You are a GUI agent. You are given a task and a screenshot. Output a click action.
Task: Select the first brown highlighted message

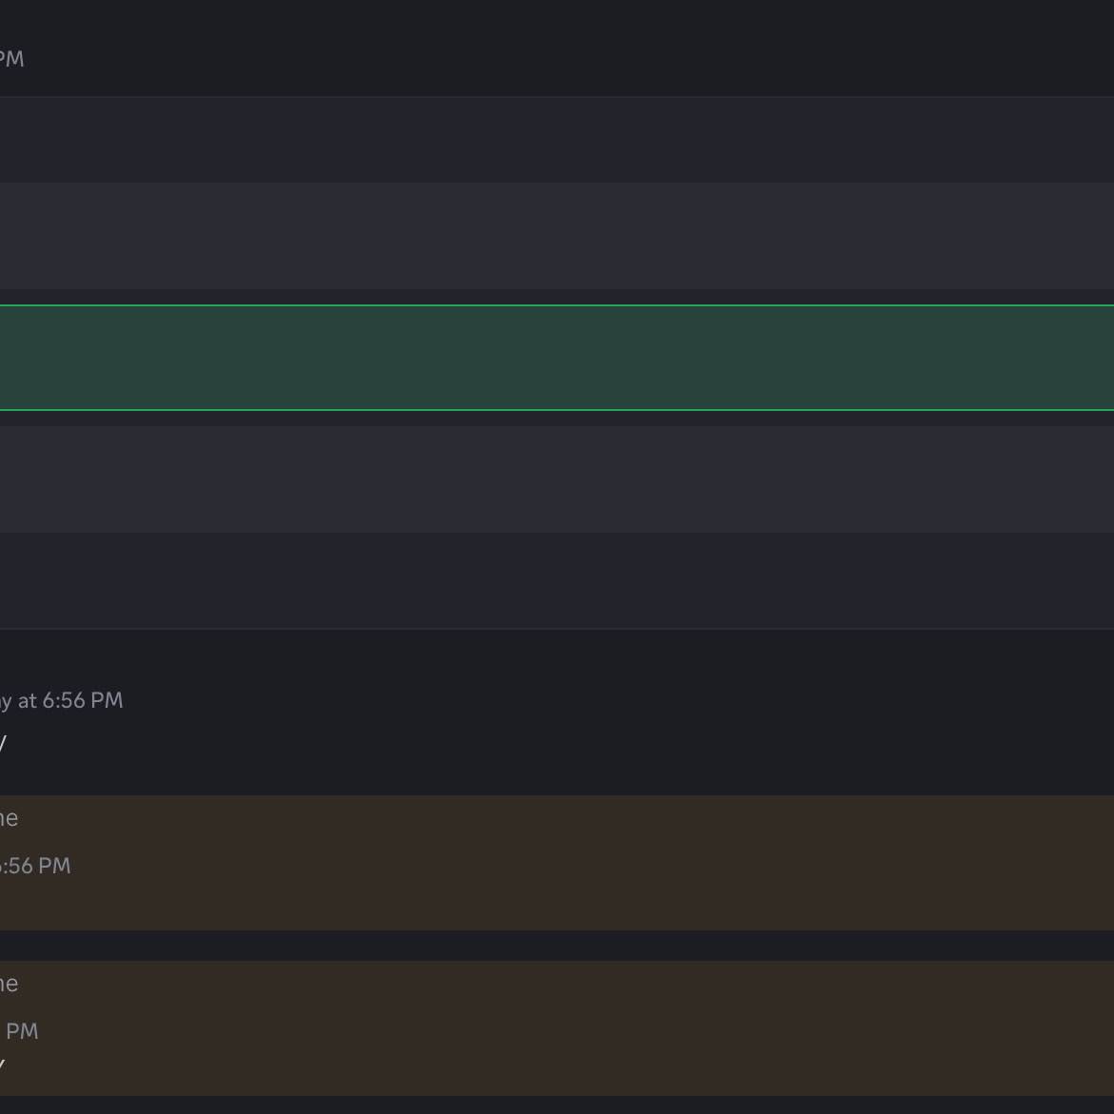click(x=557, y=863)
